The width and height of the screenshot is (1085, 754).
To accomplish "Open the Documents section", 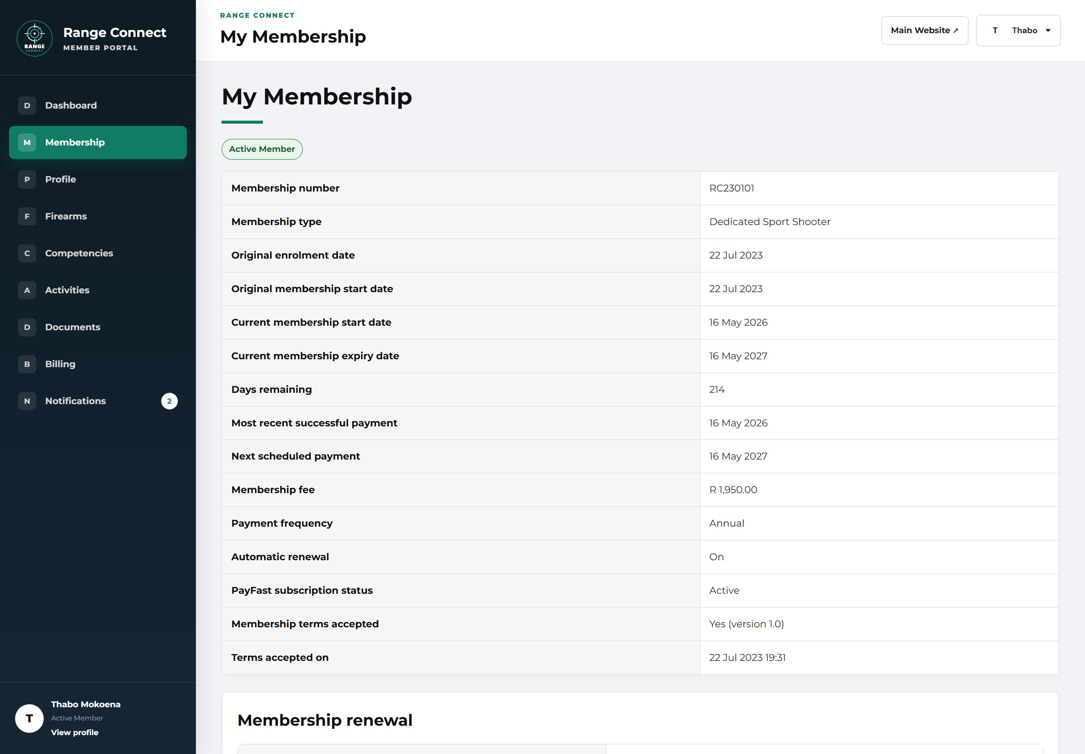I will pos(98,327).
